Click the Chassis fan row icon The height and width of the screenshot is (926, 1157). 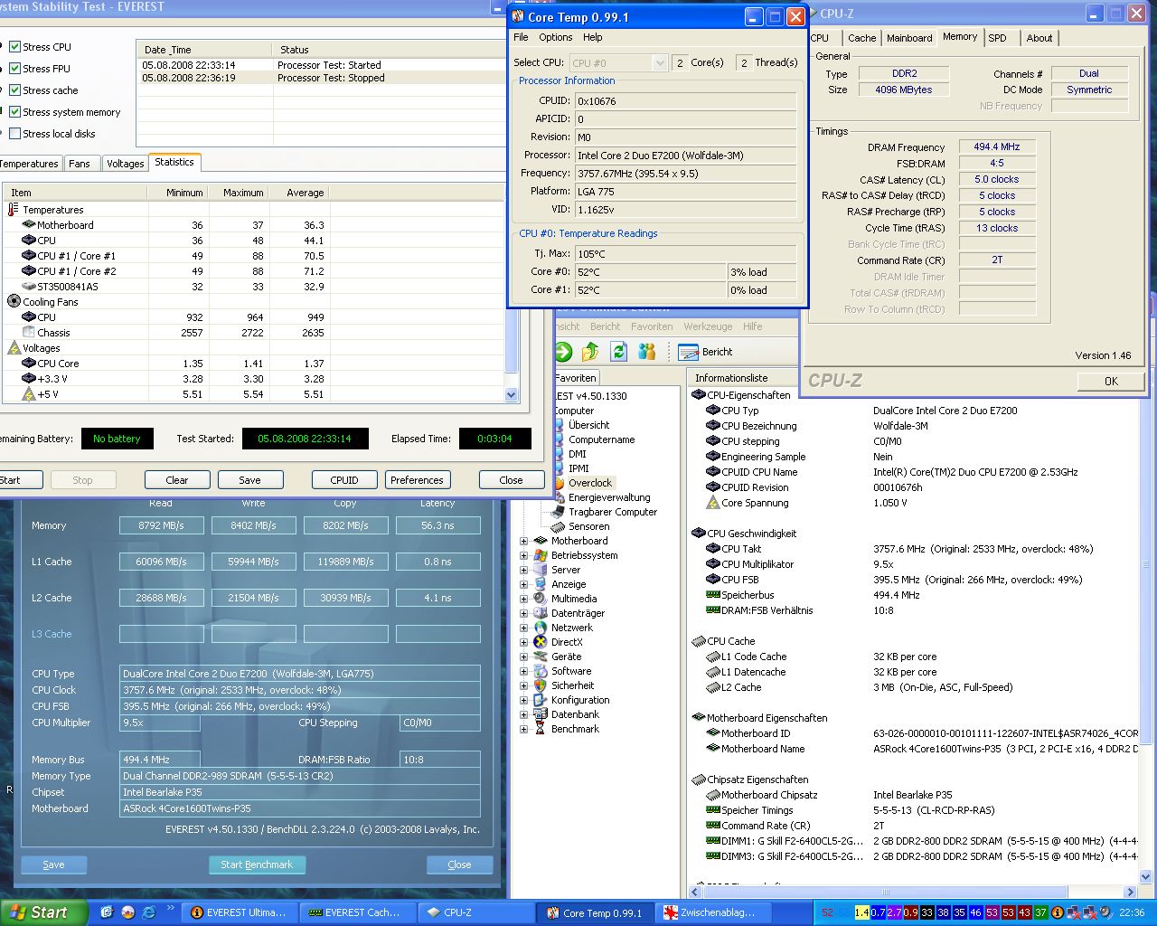pos(28,333)
